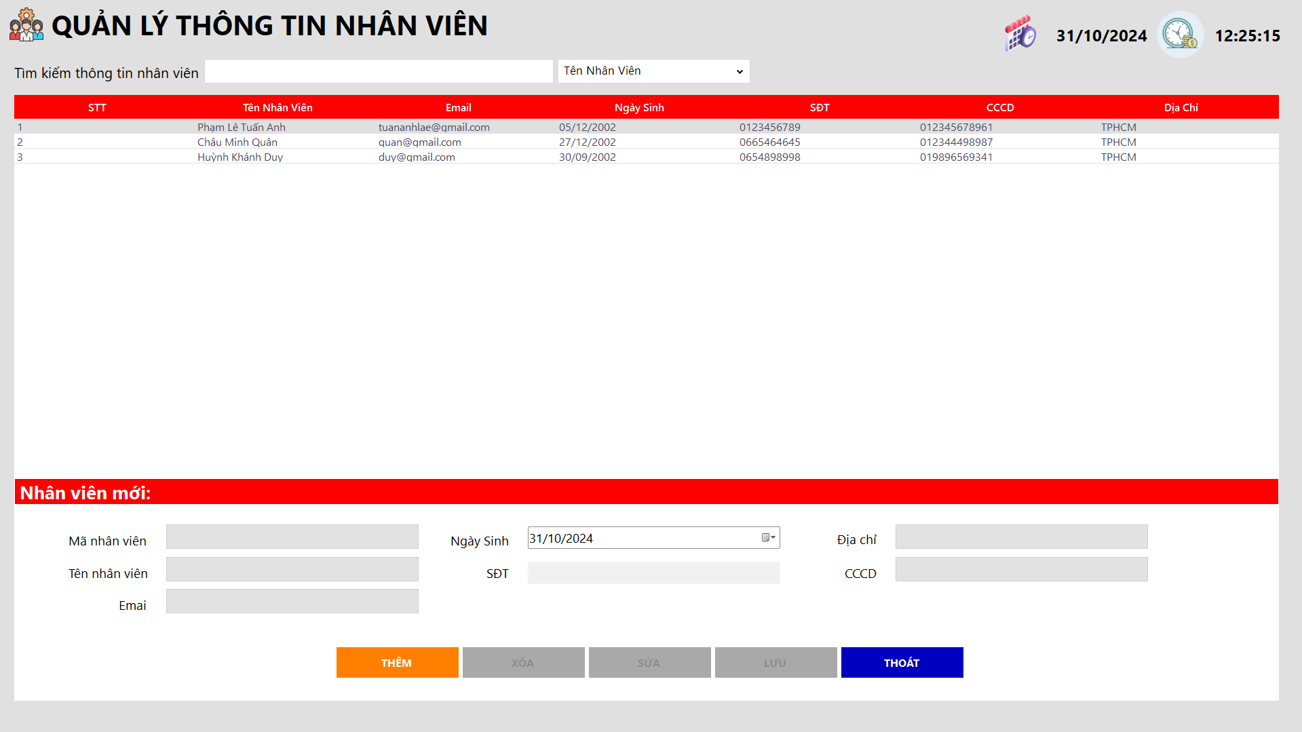Click the XÓA button

[x=523, y=663]
